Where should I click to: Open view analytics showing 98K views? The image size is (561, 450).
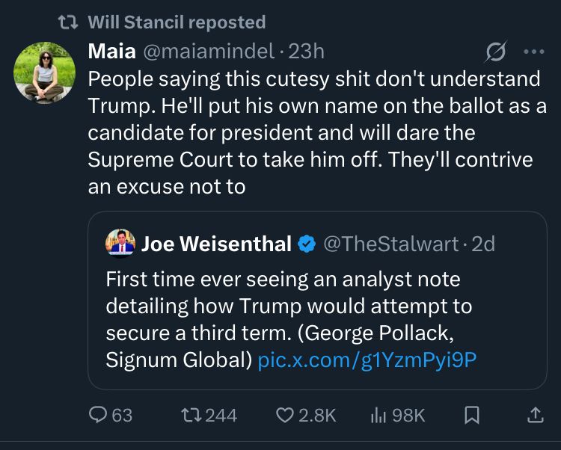tap(379, 415)
